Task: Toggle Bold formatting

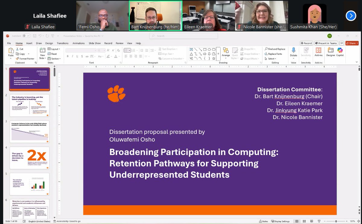Action: coord(68,56)
